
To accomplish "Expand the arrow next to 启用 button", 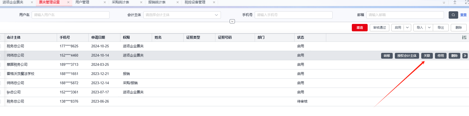I will [x=407, y=28].
